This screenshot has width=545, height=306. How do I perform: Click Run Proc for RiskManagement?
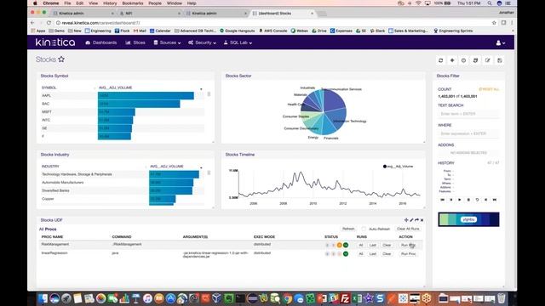[408, 245]
